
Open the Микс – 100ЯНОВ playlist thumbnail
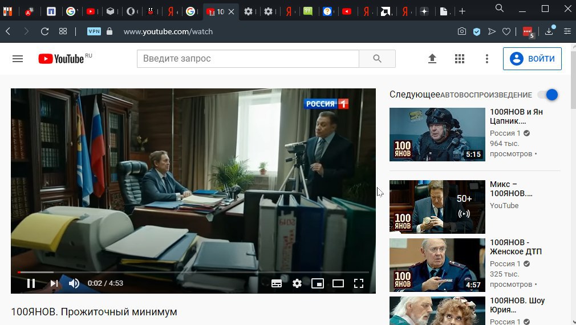[x=437, y=207]
